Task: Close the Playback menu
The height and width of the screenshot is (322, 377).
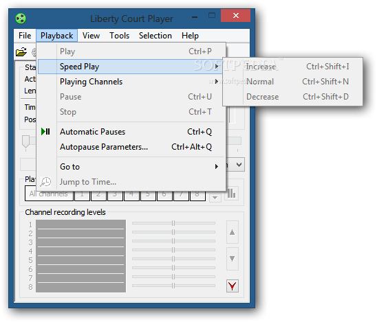Action: tap(56, 36)
